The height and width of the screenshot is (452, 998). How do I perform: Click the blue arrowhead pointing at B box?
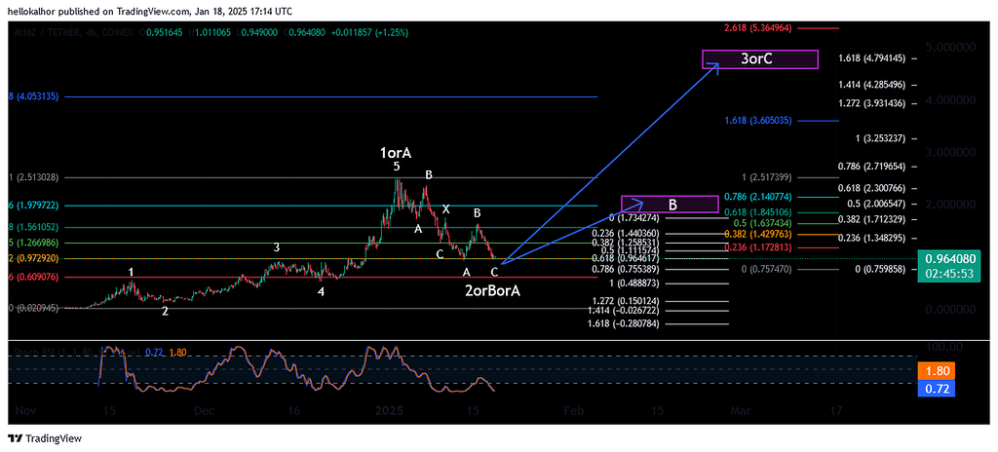638,203
